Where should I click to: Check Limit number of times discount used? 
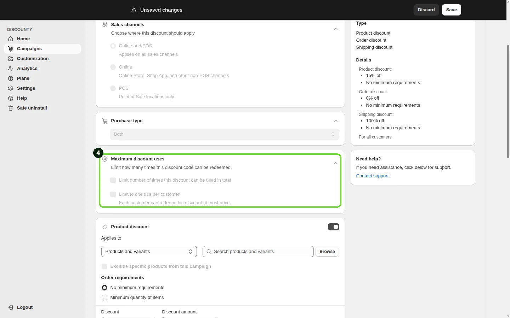point(113,180)
